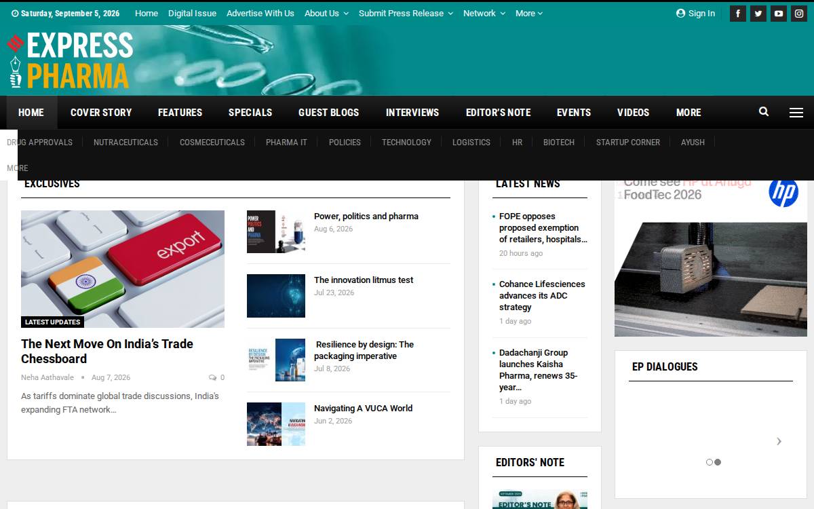
Task: Select first EP Dialogues carousel dot
Action: (x=710, y=462)
